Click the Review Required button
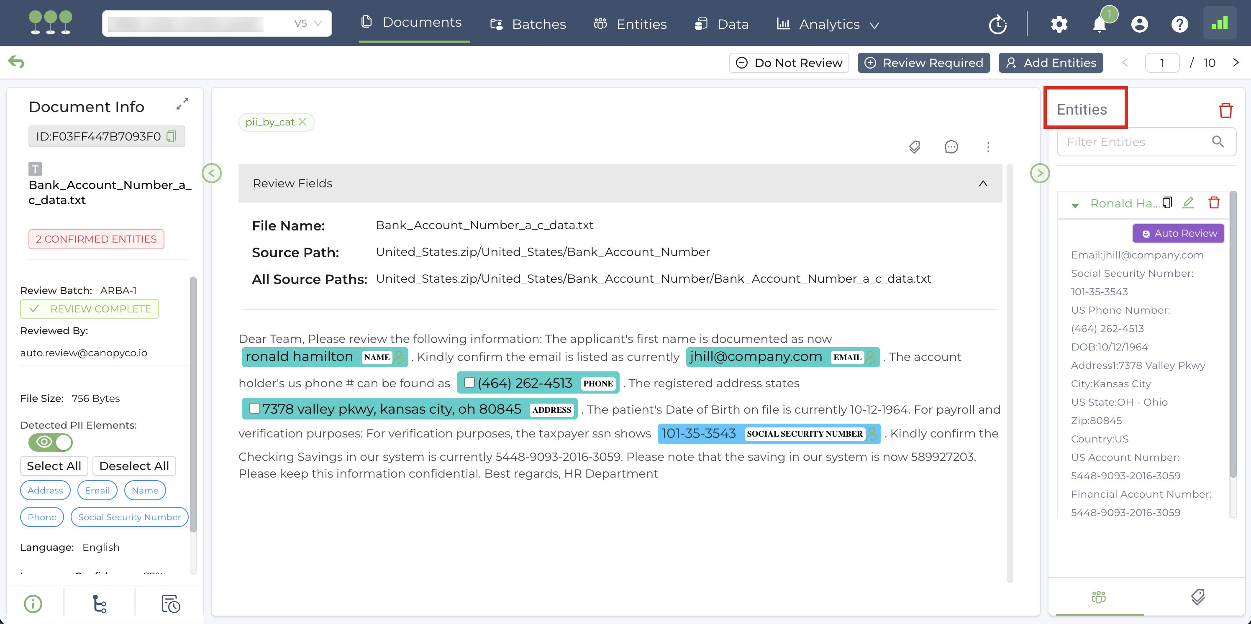 tap(923, 63)
